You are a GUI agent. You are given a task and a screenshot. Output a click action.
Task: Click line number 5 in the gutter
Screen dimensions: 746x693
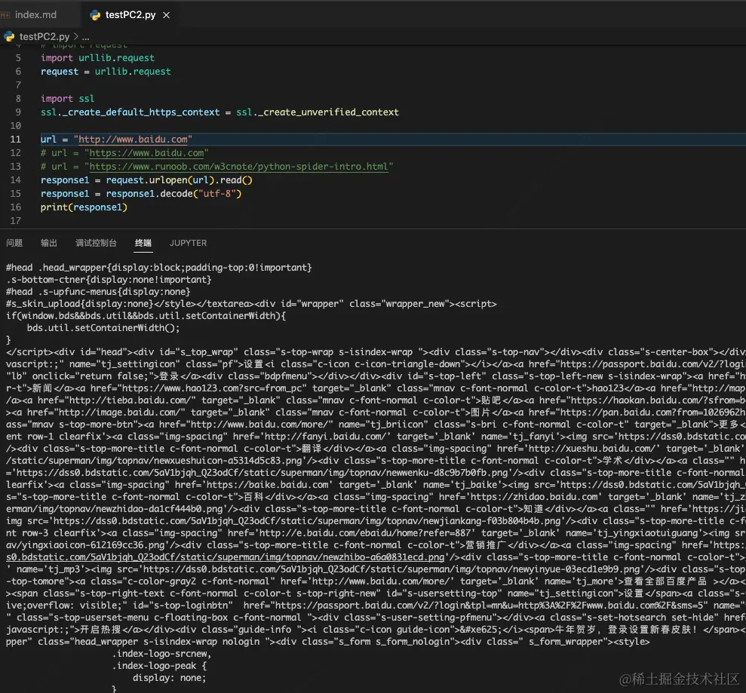pyautogui.click(x=18, y=58)
